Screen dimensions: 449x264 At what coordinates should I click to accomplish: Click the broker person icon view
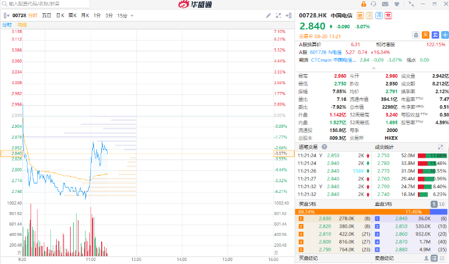[x=426, y=258]
